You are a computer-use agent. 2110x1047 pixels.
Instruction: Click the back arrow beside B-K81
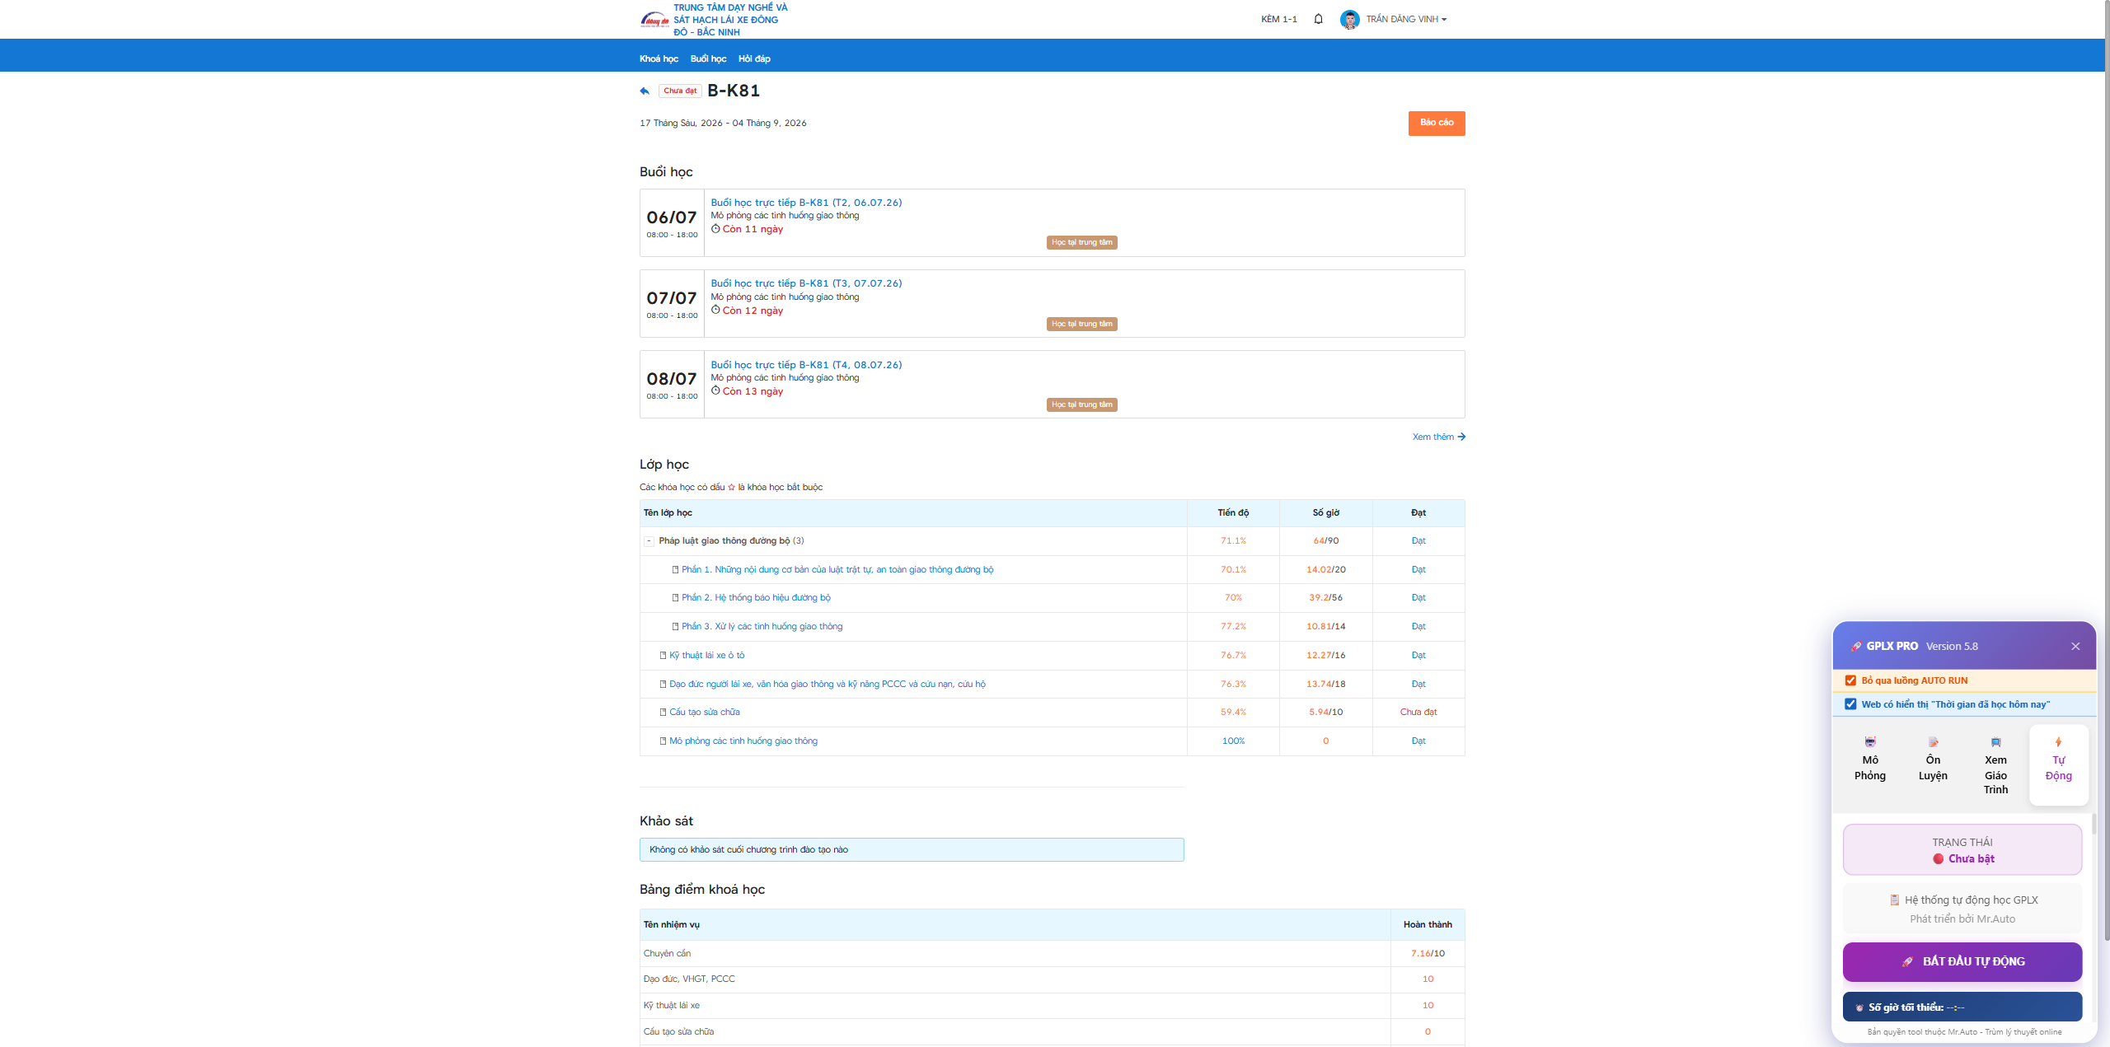point(645,91)
